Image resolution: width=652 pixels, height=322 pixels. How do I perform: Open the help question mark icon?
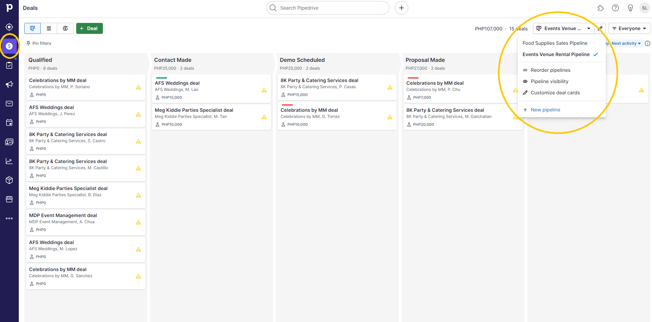click(x=615, y=8)
